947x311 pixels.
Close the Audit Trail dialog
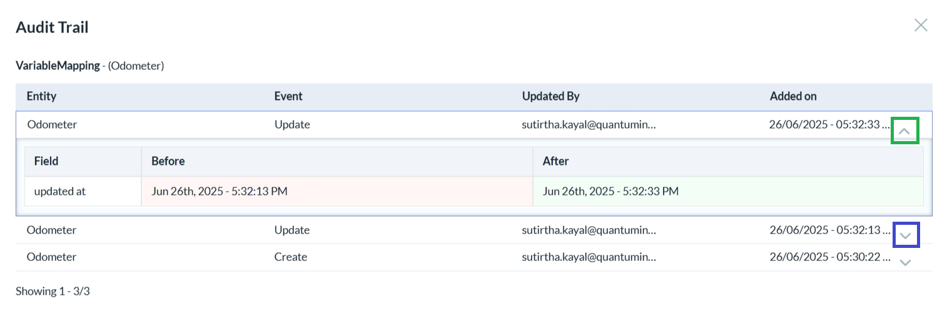921,25
